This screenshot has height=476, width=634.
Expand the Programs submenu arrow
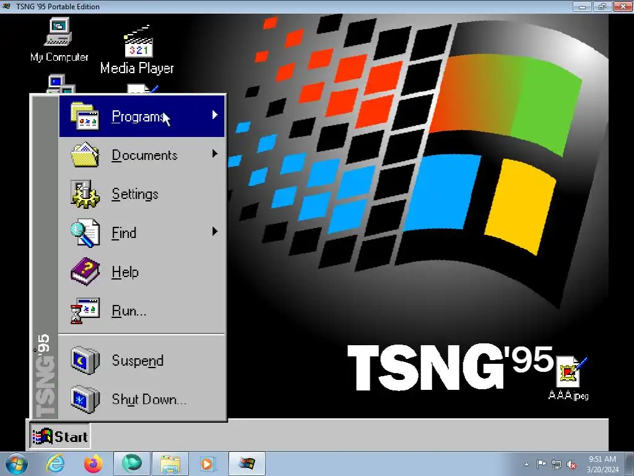point(215,115)
